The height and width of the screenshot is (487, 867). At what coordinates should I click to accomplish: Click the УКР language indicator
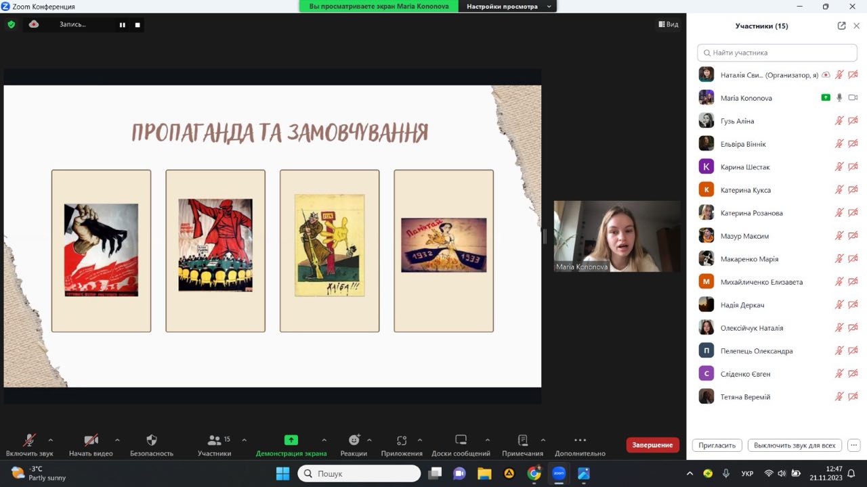click(x=748, y=473)
